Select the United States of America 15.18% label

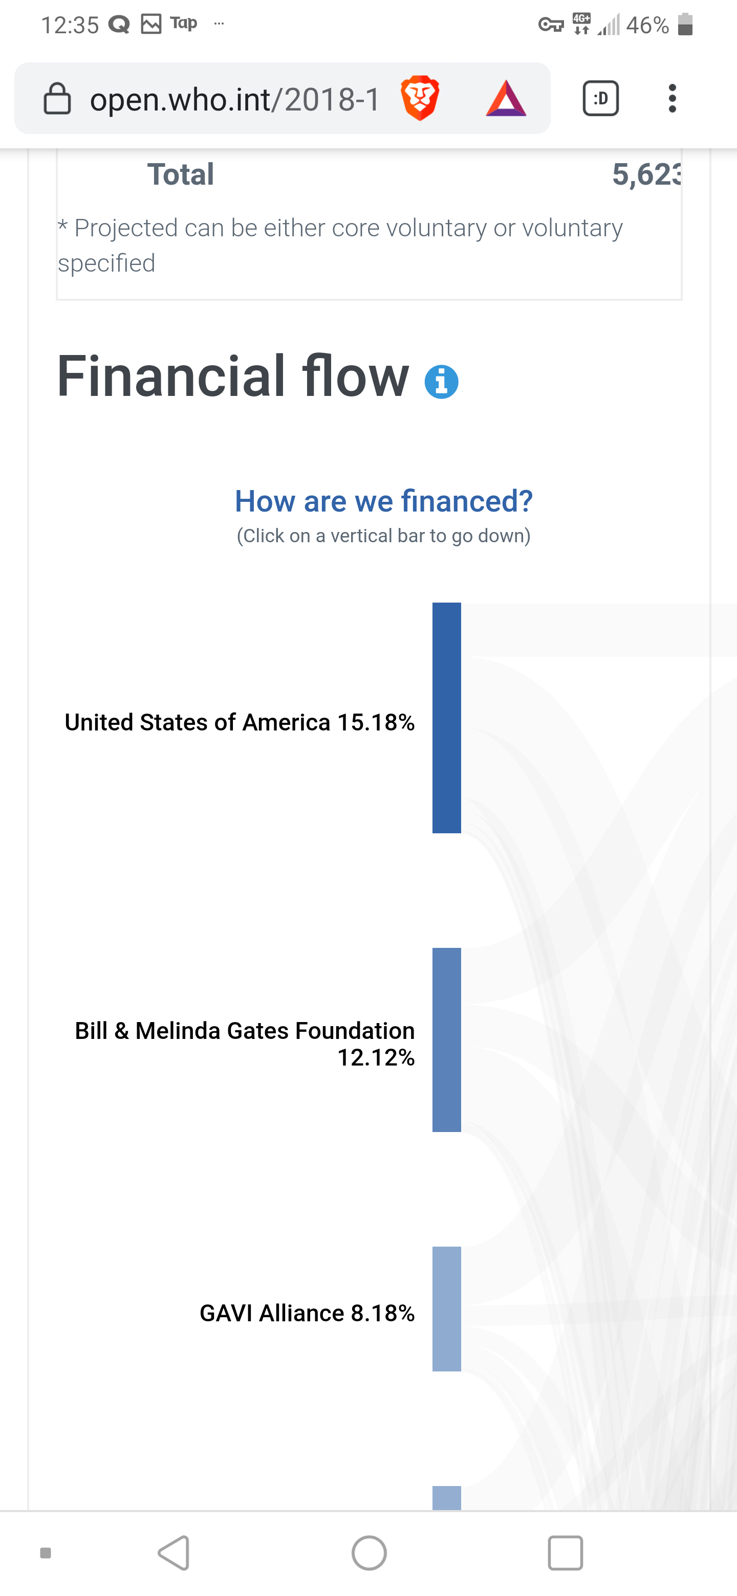(240, 722)
